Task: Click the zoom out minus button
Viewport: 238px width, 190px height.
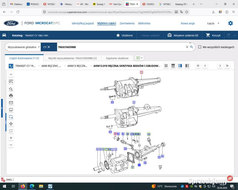Action: click(11, 145)
